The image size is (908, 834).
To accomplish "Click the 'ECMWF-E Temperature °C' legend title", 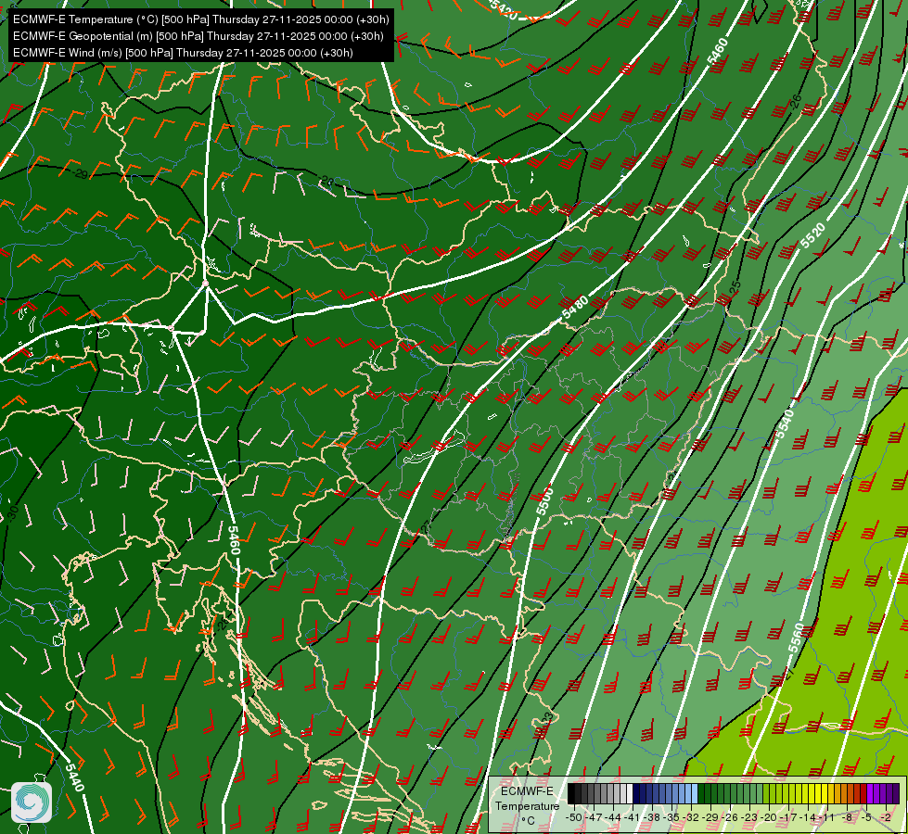I will coord(527,805).
